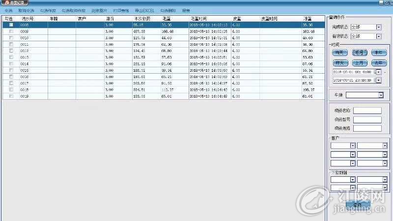Tick the checkbox for row 0009
393x221 pixels.
coord(11,31)
